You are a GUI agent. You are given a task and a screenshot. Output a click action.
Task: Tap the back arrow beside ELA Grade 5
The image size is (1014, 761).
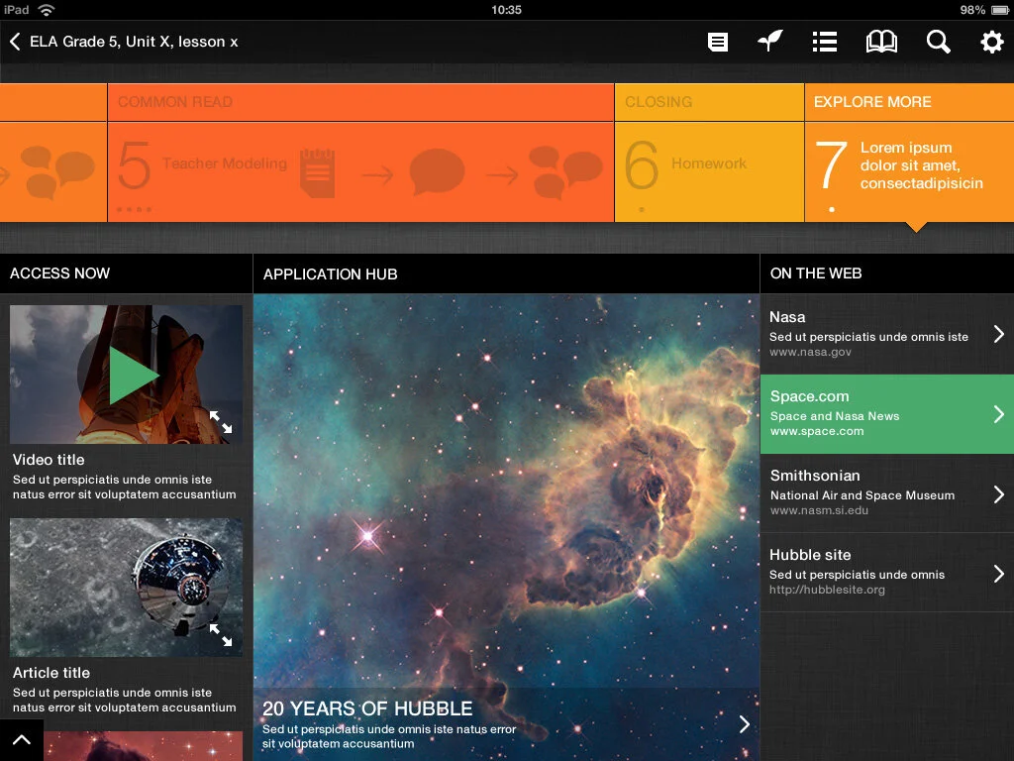tap(15, 42)
